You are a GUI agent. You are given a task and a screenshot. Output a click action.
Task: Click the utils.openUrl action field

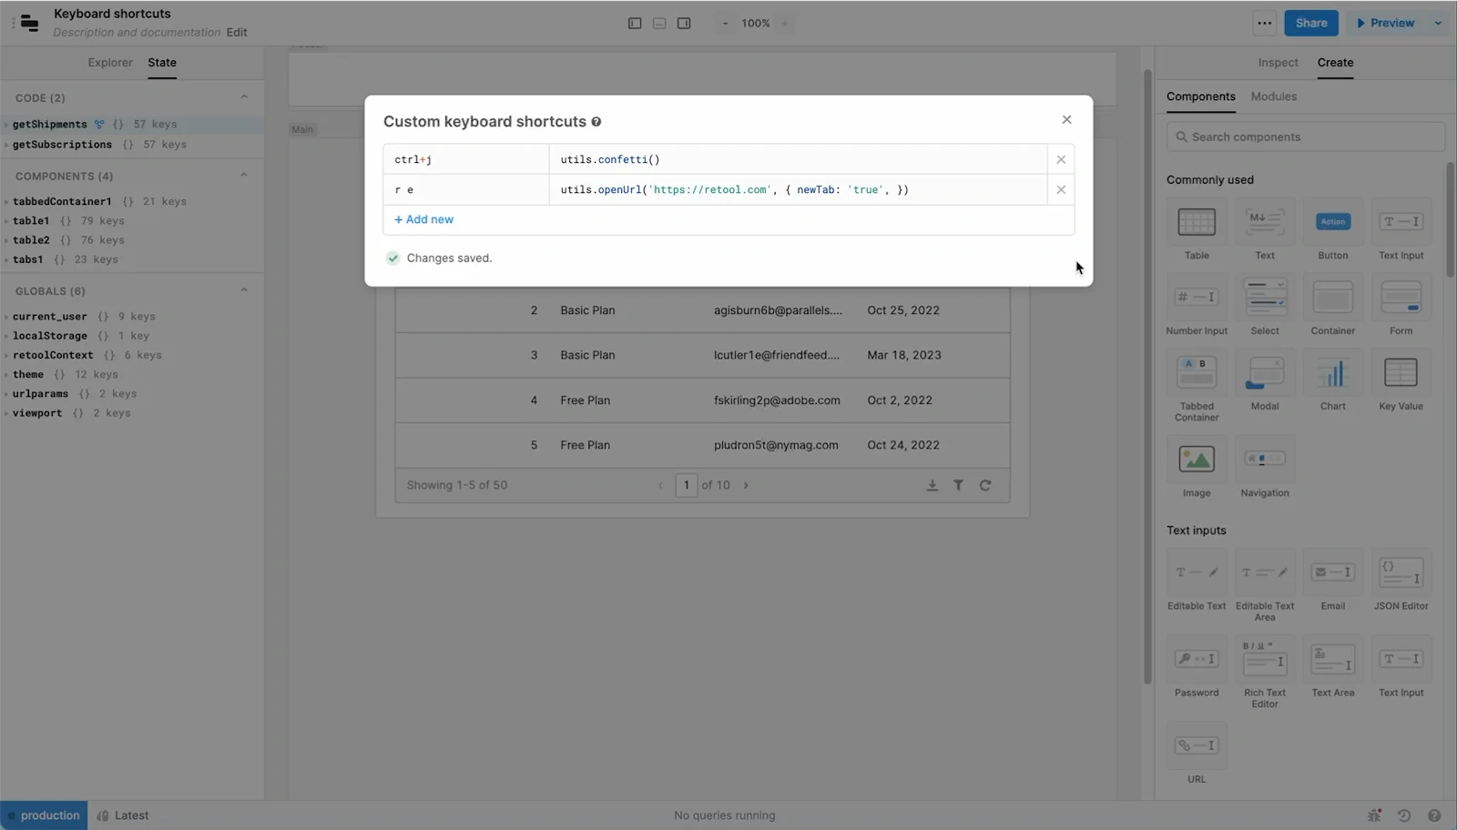tap(798, 189)
